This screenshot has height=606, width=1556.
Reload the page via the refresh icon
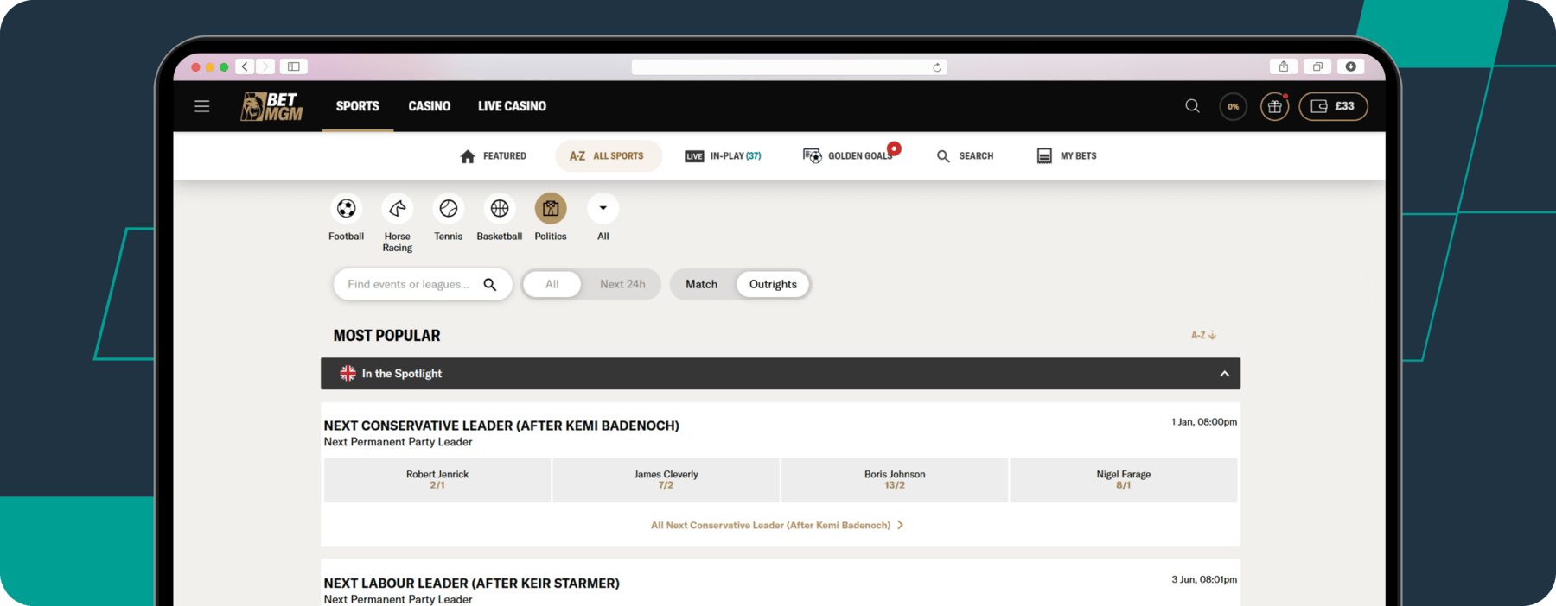pos(937,67)
